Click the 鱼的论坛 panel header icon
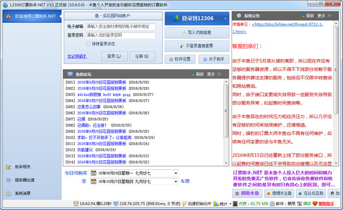 click(70, 74)
